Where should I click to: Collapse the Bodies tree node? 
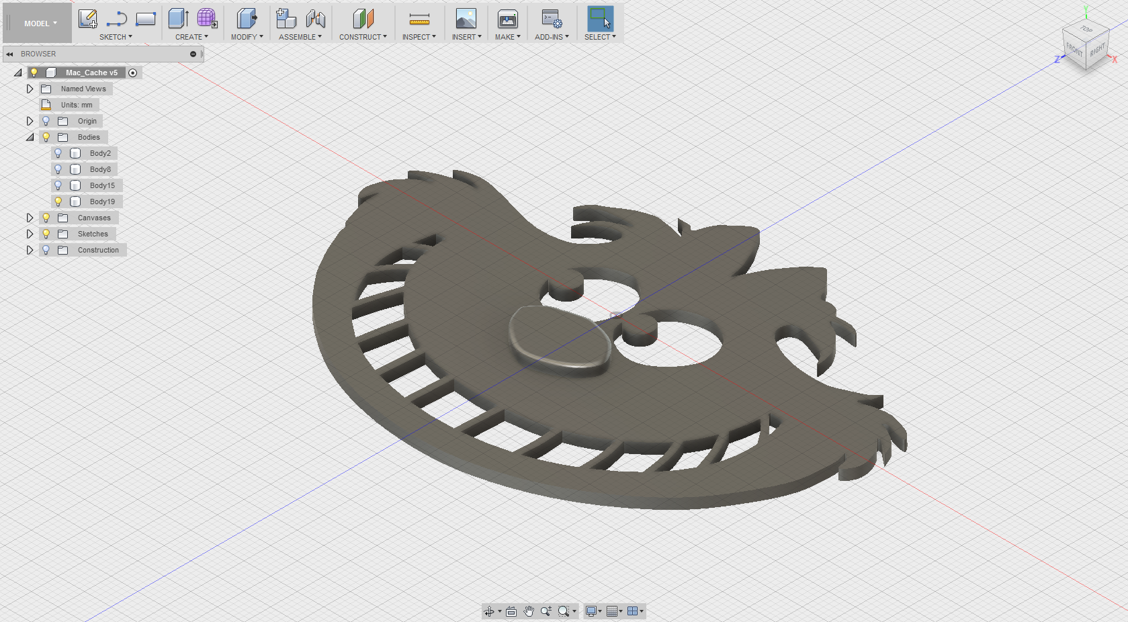coord(30,137)
